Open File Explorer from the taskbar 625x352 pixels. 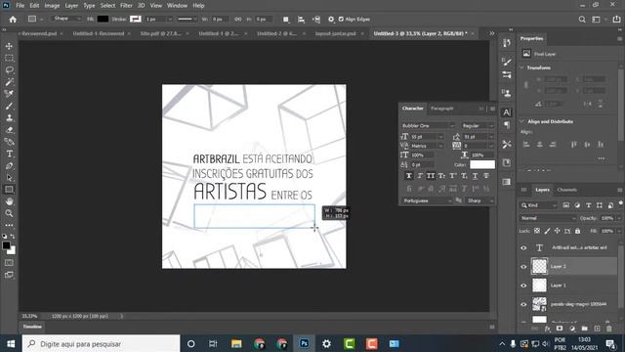click(x=236, y=343)
